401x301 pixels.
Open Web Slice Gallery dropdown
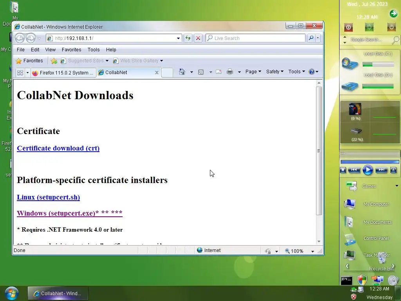(x=161, y=61)
